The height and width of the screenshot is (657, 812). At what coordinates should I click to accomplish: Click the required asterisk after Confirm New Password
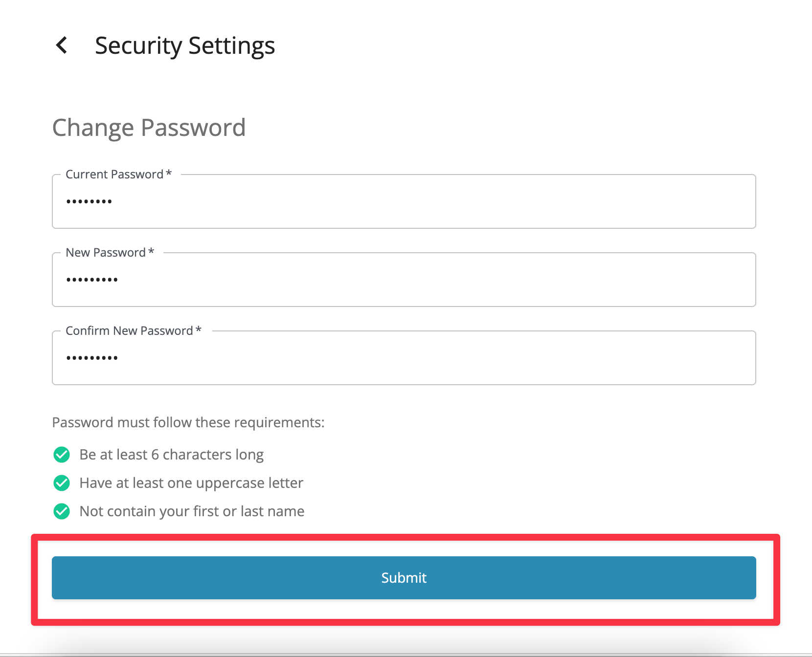coord(199,330)
